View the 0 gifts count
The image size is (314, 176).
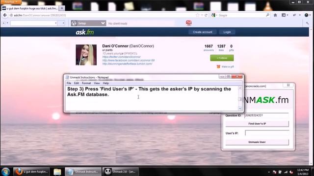[x=231, y=48]
